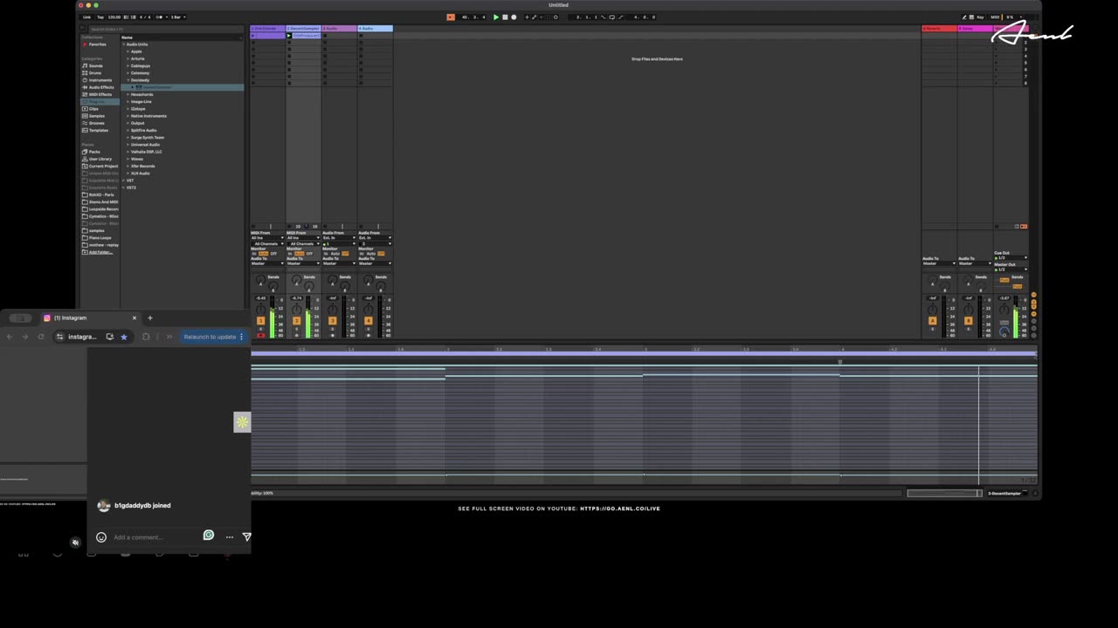1118x628 pixels.
Task: Expand the Cableguys plug-in folder
Action: [x=128, y=65]
